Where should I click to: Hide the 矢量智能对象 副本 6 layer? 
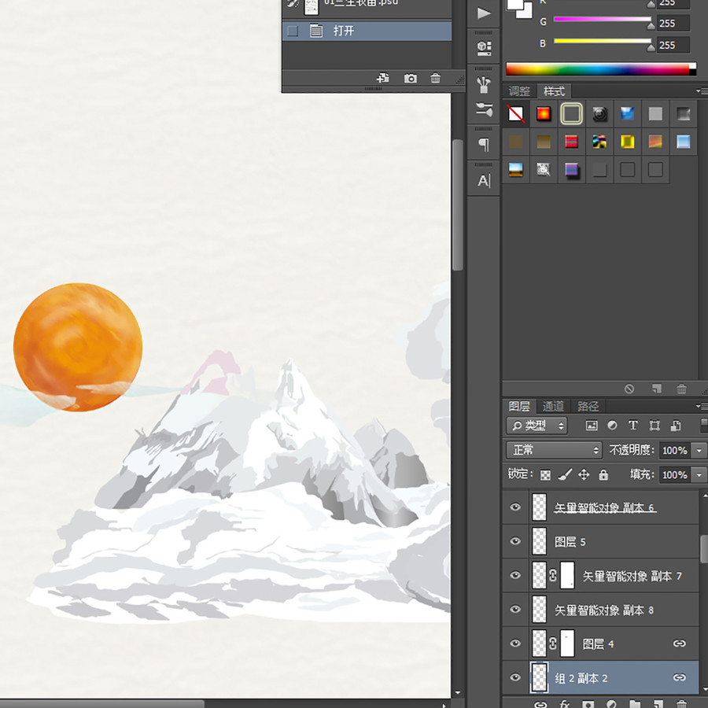[515, 507]
